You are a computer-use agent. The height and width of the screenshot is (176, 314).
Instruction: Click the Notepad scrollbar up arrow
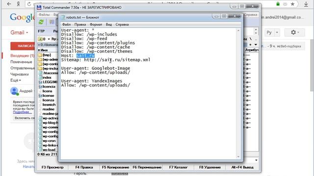click(x=238, y=30)
